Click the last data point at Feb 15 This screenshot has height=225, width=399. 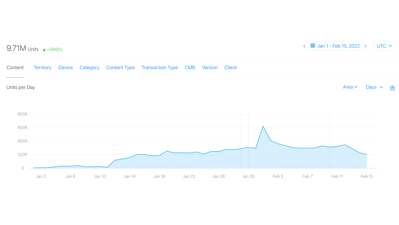pos(367,154)
